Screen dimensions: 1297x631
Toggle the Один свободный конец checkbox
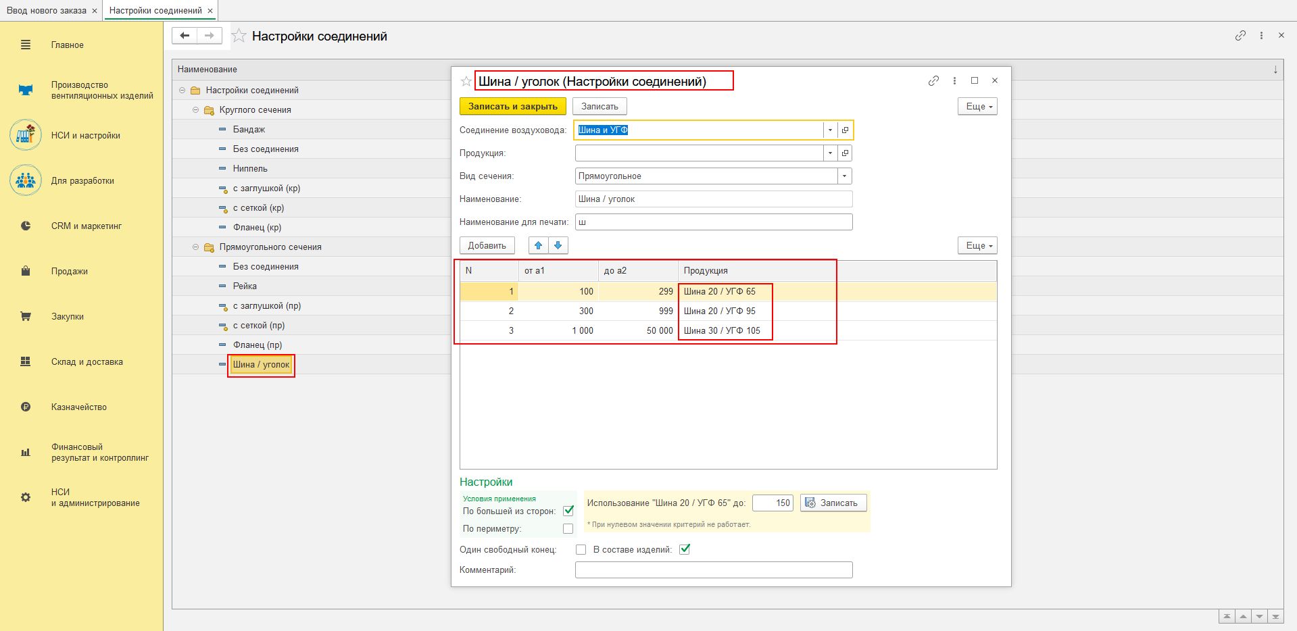click(x=581, y=550)
